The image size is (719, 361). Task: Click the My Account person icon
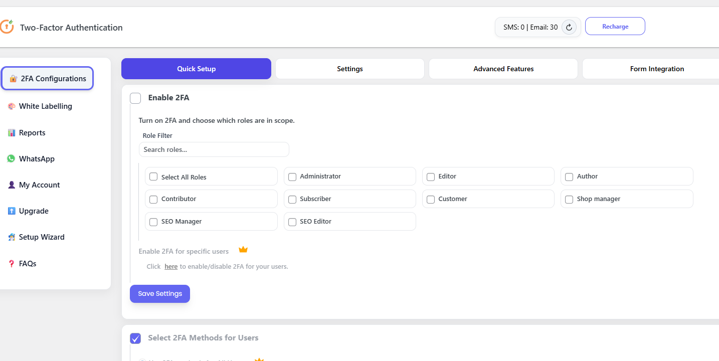click(x=12, y=185)
